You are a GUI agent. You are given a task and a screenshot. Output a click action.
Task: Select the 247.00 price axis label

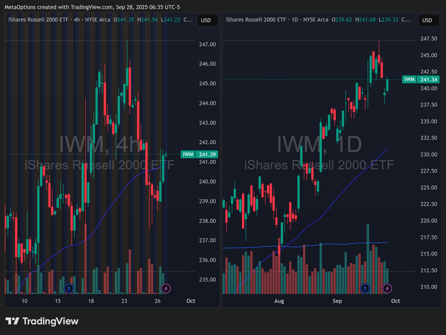tap(207, 45)
